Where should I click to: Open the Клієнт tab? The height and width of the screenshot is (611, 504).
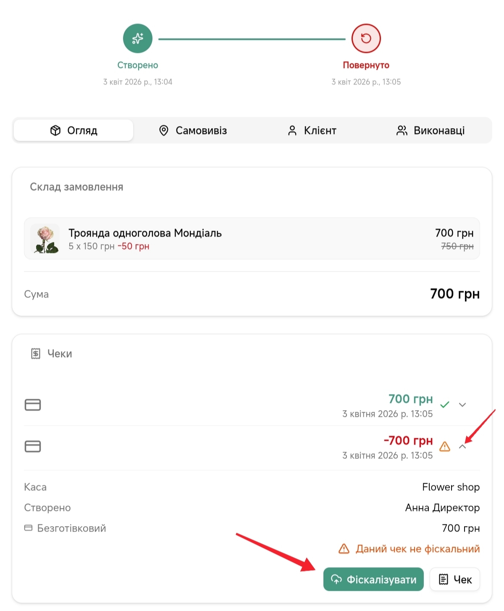point(312,131)
